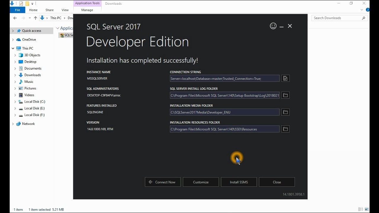
Task: Expand the Network tree node
Action: 13,124
